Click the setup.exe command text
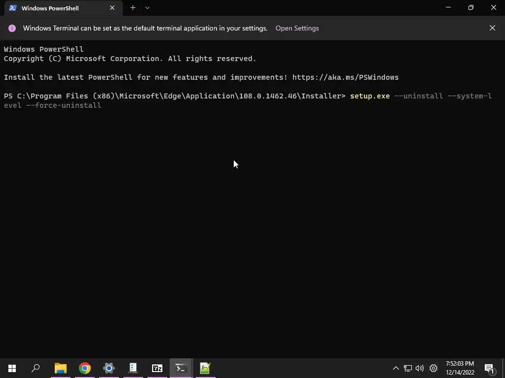This screenshot has height=378, width=505. coord(370,96)
